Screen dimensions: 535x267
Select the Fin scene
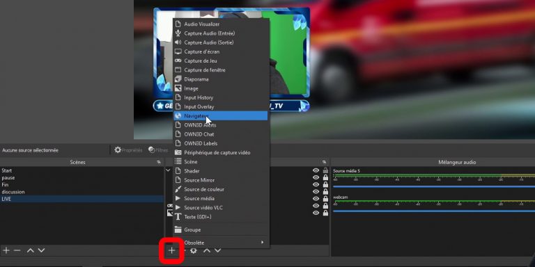tap(82, 185)
